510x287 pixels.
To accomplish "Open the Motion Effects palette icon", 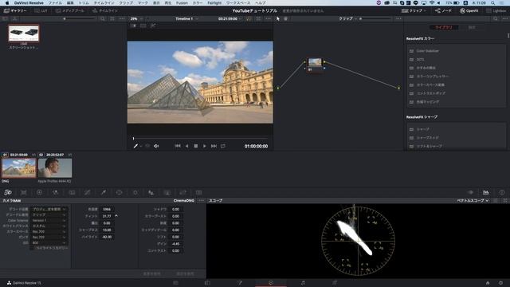I will 72,193.
